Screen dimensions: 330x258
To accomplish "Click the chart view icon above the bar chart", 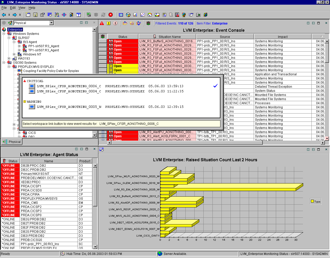I will point(102,149).
